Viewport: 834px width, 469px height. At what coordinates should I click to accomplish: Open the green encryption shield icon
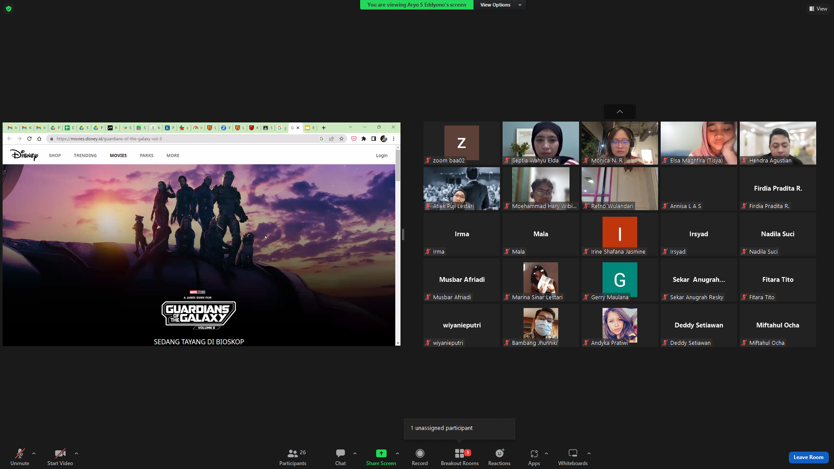click(x=9, y=9)
